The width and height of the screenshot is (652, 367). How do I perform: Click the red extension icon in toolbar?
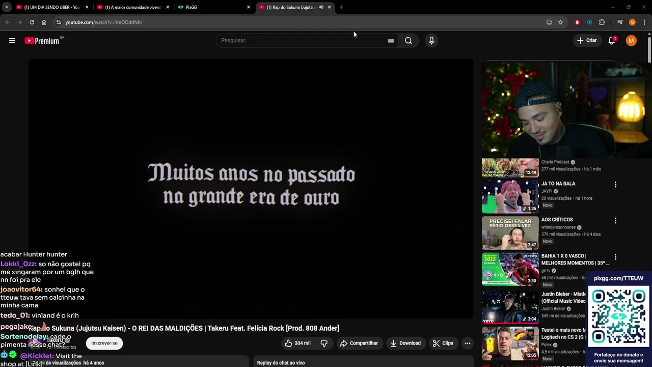577,22
